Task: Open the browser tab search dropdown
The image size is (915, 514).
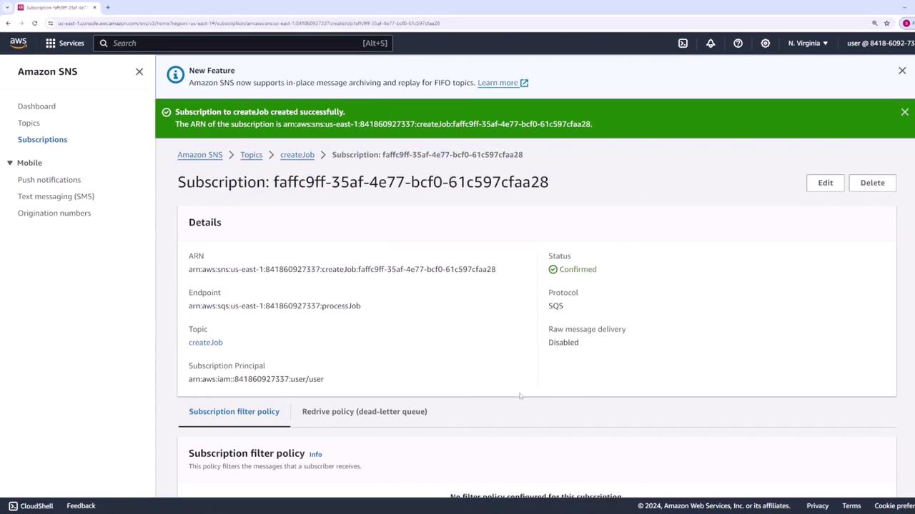Action: (6, 7)
